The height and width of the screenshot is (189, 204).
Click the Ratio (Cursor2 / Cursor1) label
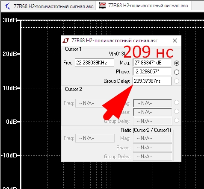click(x=146, y=130)
